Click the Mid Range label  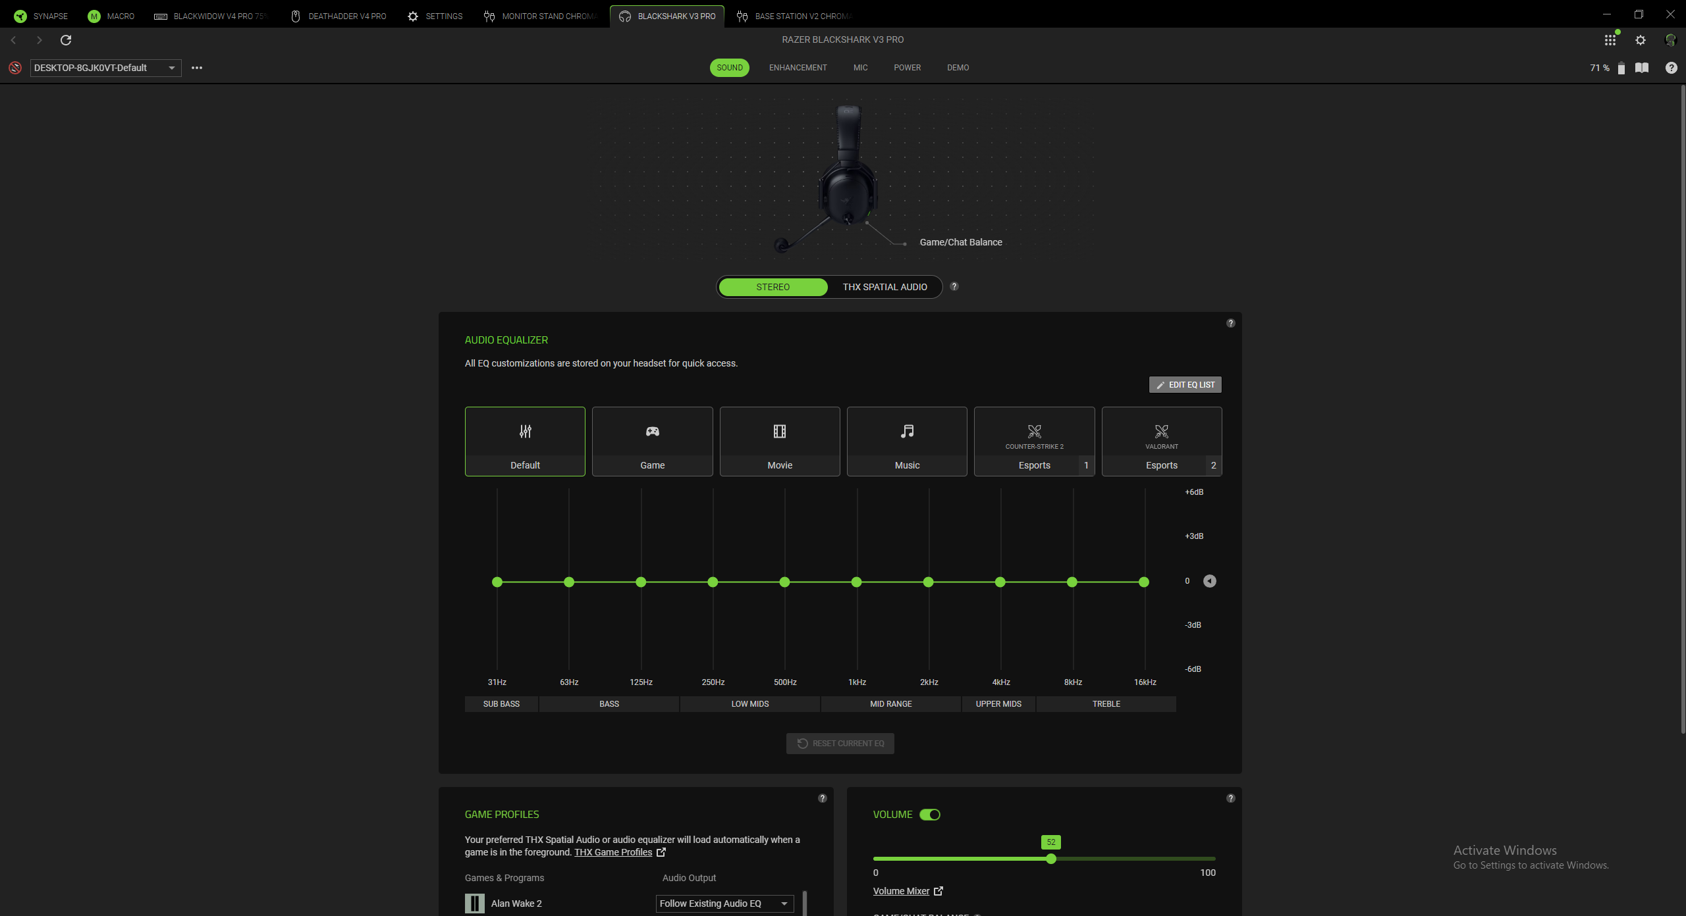[x=891, y=704]
